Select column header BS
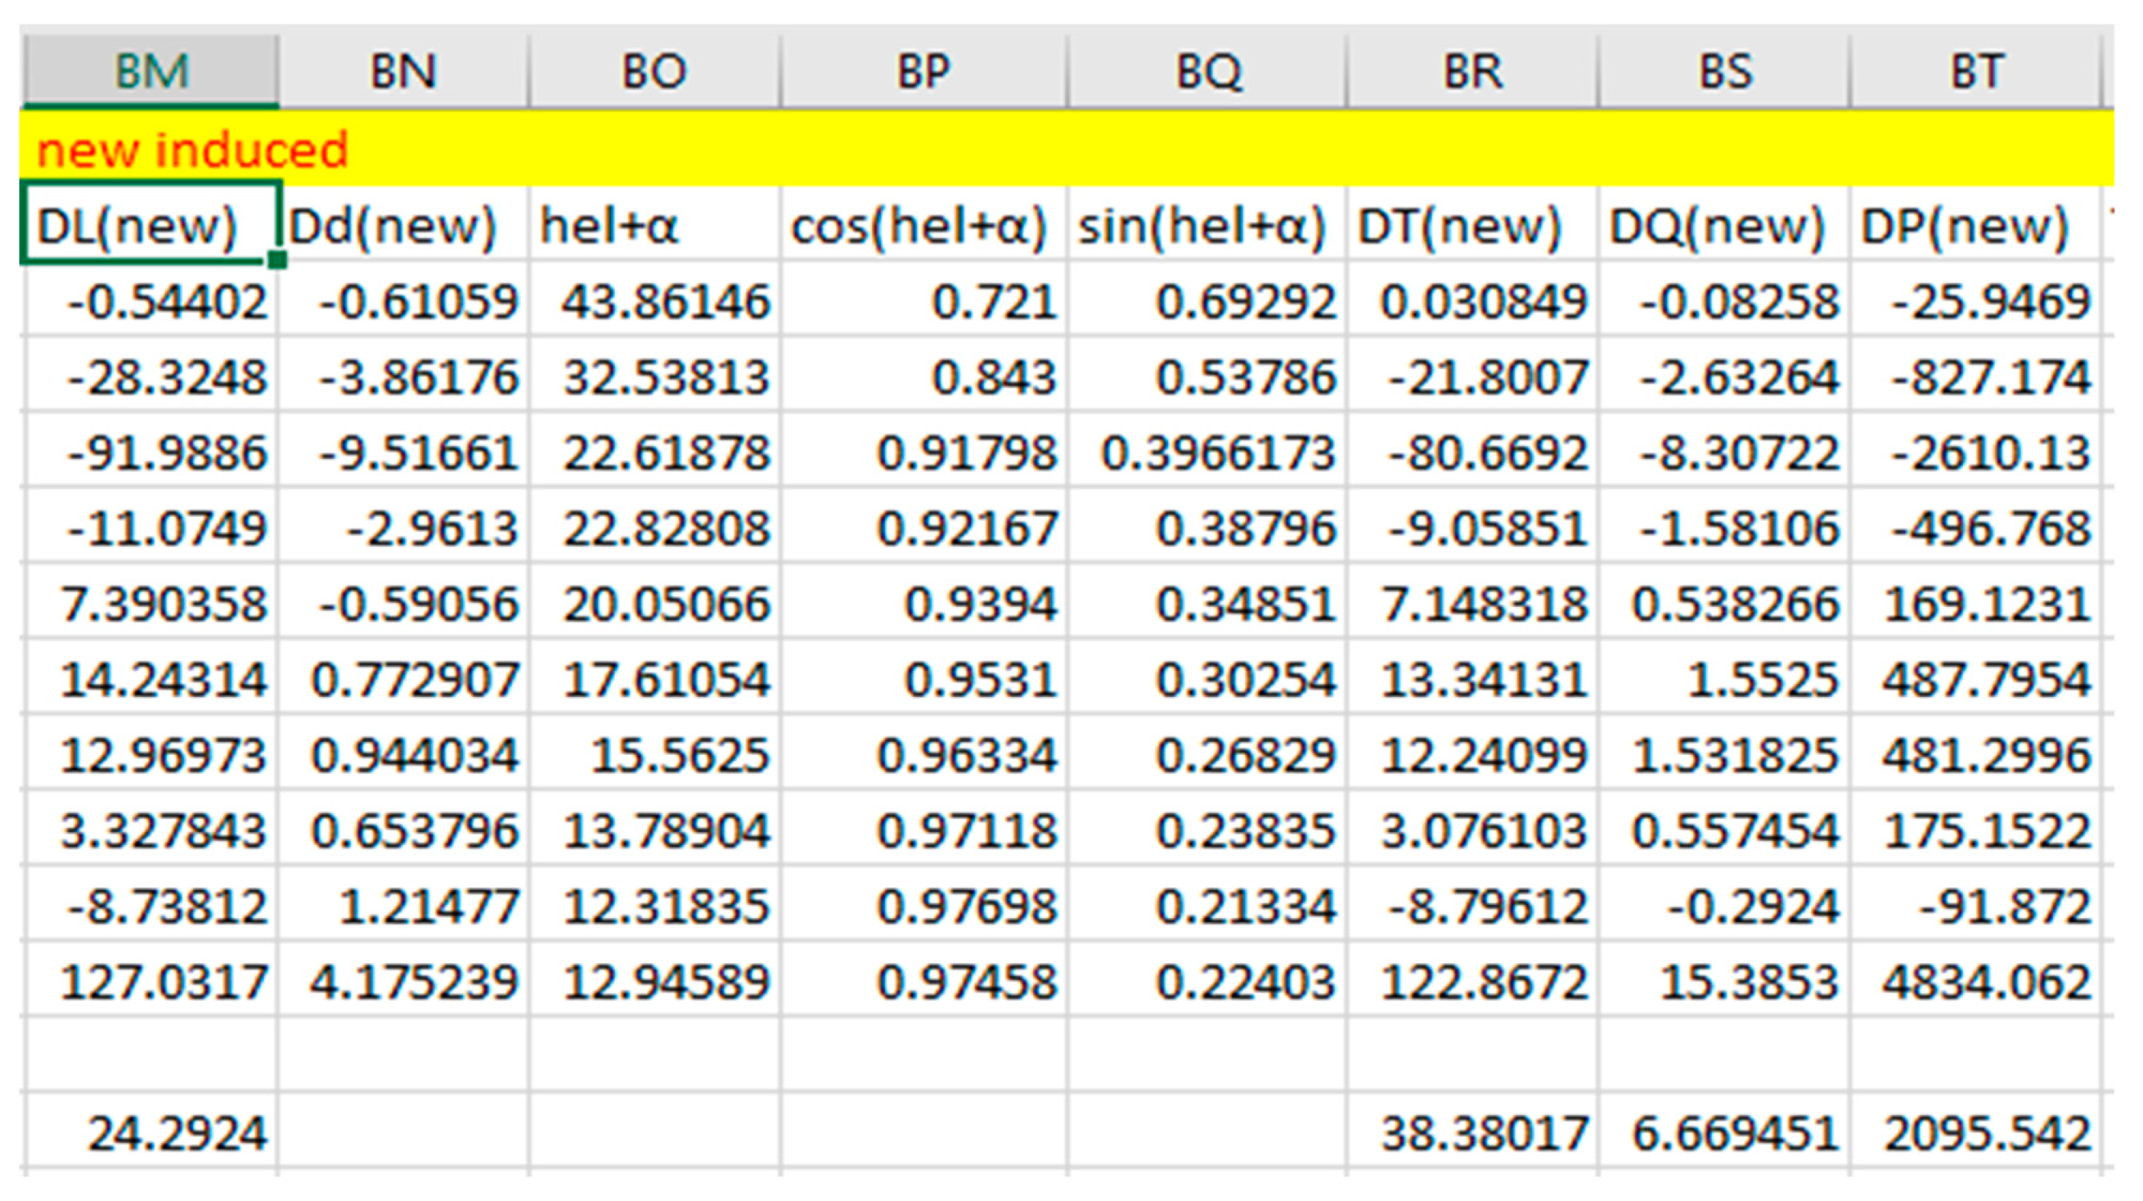The image size is (2143, 1201). click(1724, 72)
